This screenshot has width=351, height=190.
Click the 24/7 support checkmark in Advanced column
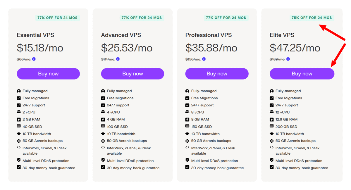coord(102,105)
